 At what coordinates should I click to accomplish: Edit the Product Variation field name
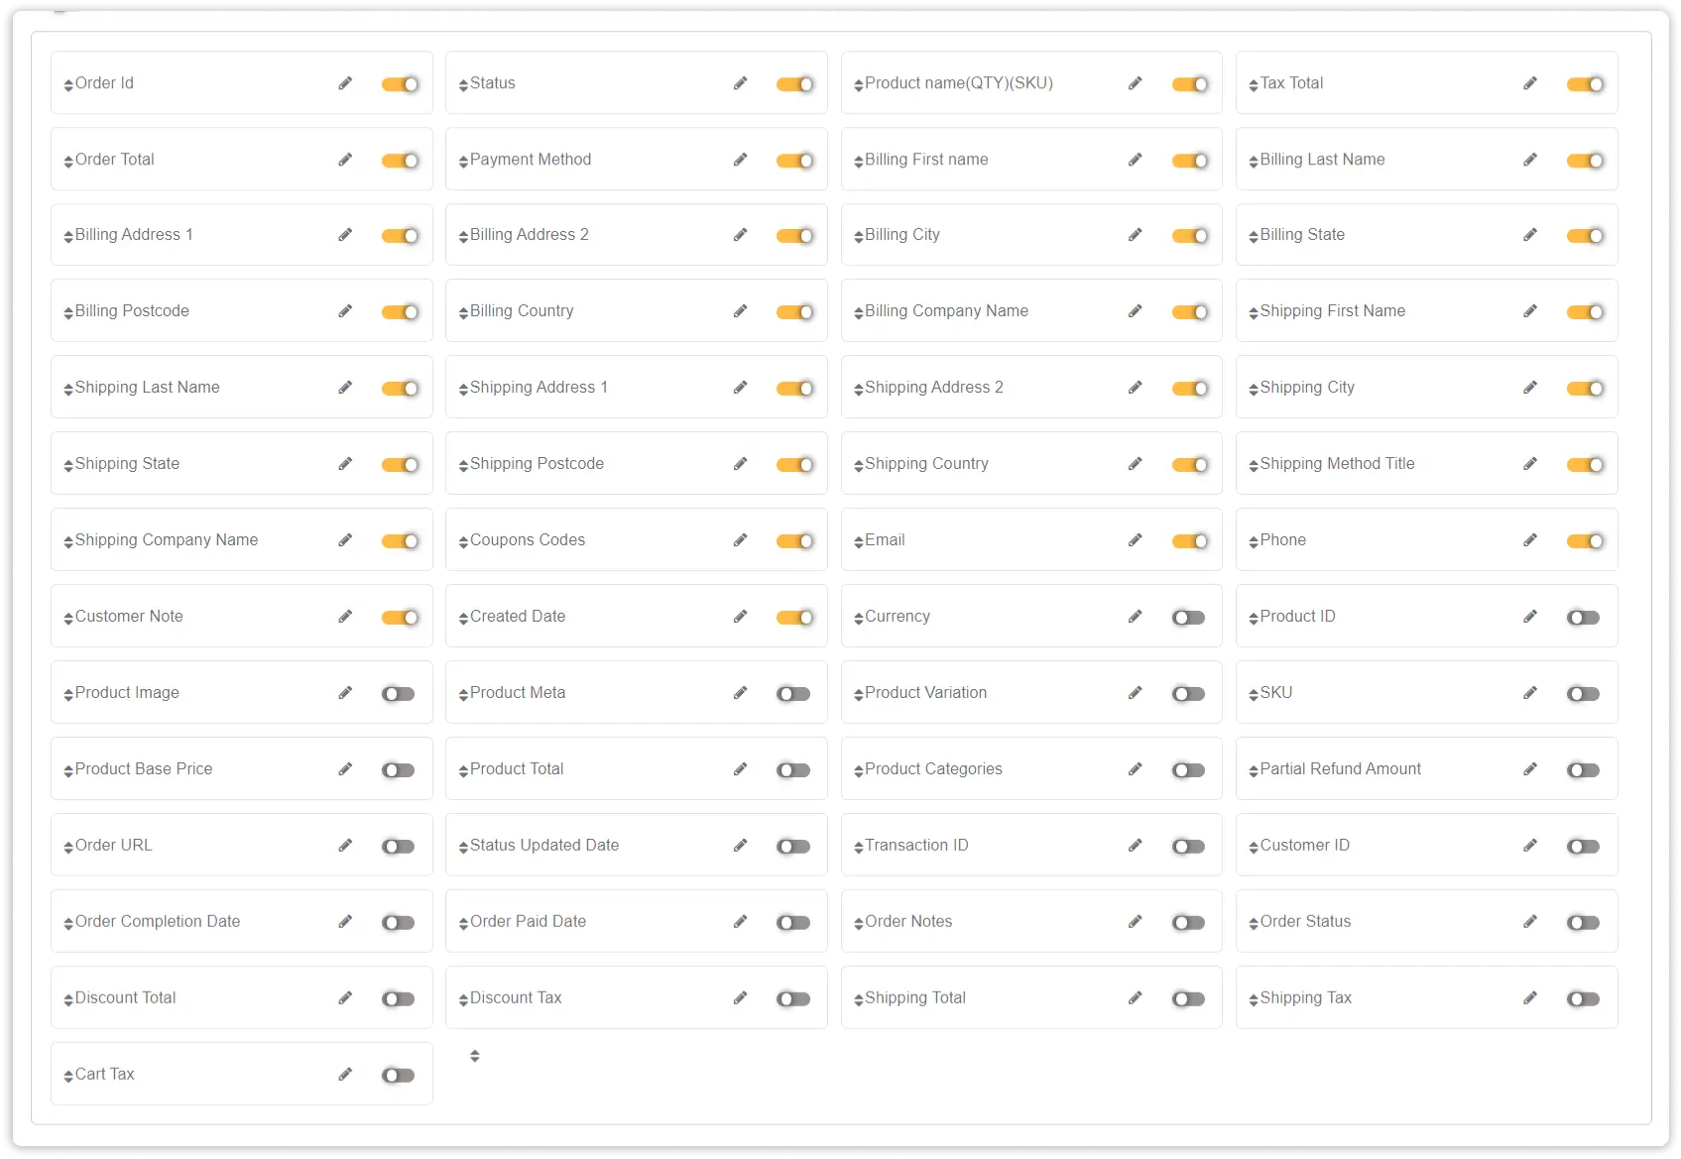(1135, 693)
